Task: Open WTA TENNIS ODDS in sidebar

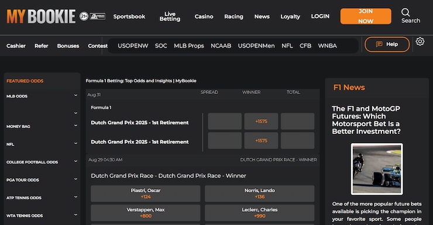Action: (x=25, y=216)
